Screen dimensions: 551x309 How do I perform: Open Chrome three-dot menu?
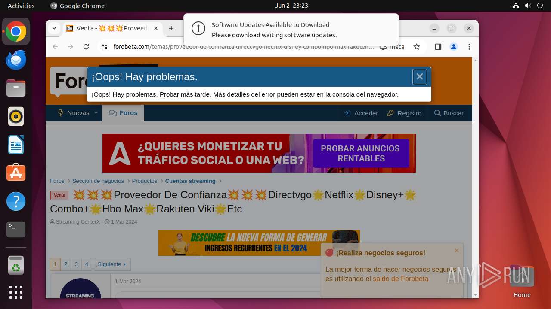pos(469,47)
